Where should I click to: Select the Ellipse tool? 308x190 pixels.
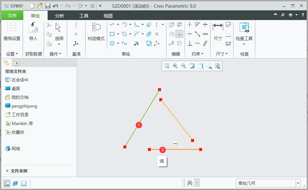(124, 34)
